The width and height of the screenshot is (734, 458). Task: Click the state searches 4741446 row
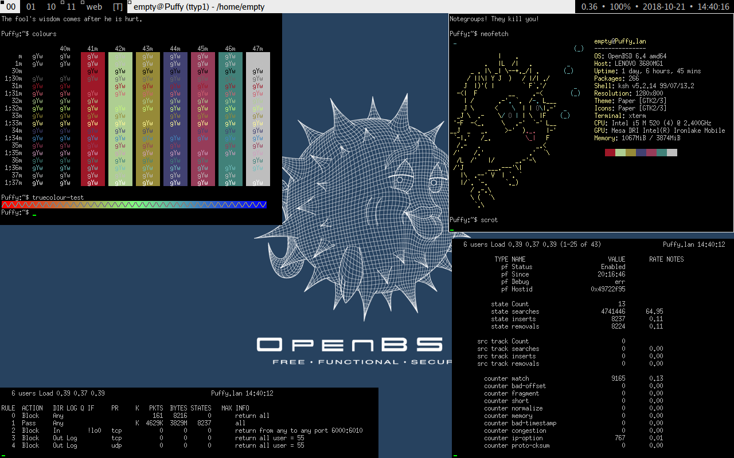tap(577, 311)
